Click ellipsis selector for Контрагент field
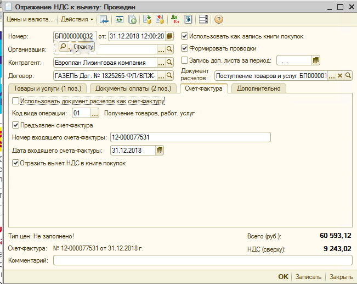The width and height of the screenshot is (357, 284). coord(161,63)
